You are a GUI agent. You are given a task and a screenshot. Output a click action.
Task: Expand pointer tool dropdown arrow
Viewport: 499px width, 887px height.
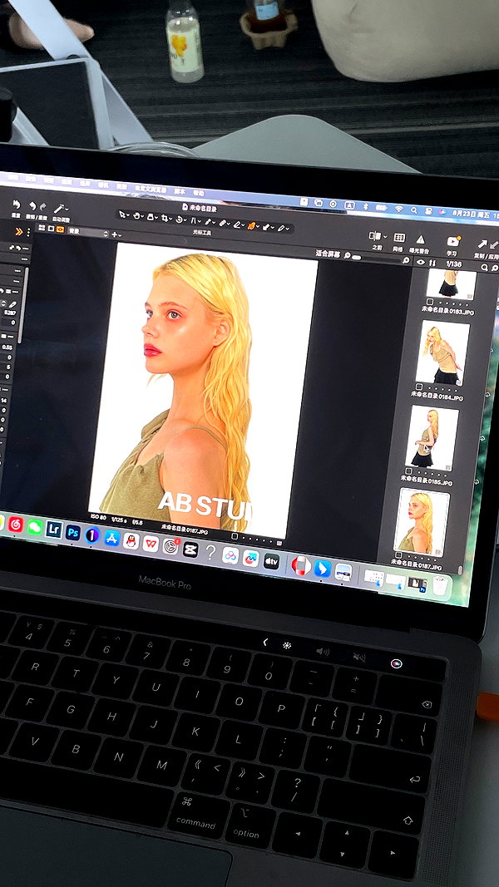pyautogui.click(x=128, y=215)
